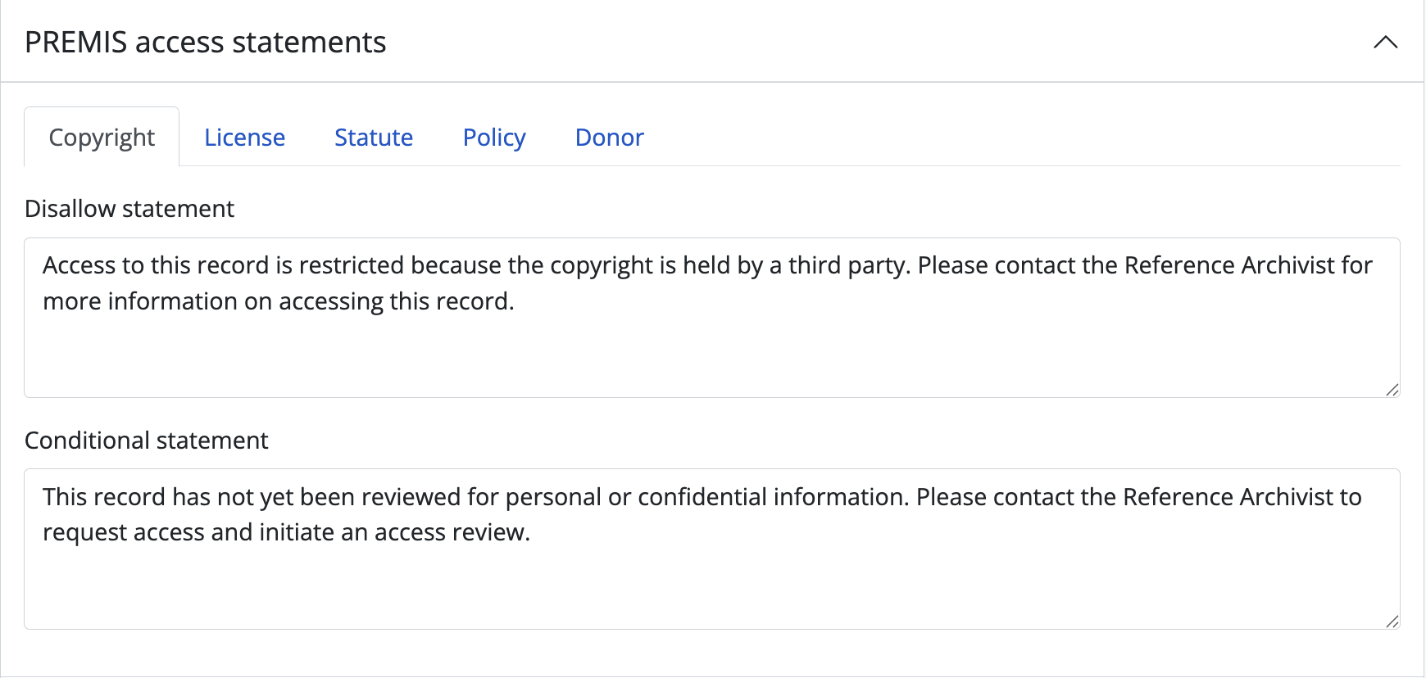Open the Statute tab

pos(374,138)
